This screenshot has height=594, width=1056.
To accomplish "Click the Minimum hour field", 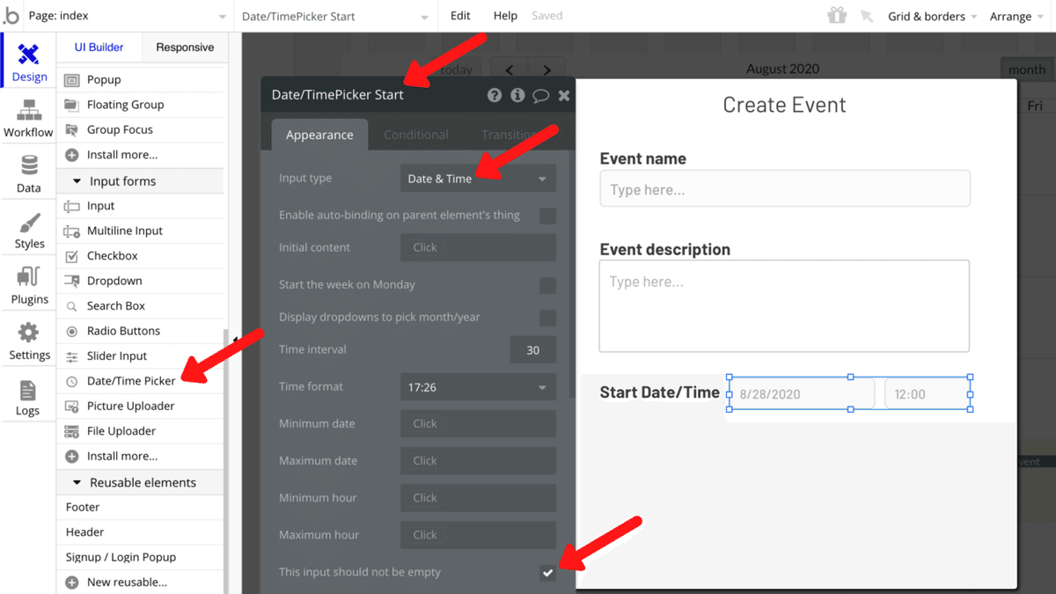I will coord(478,498).
